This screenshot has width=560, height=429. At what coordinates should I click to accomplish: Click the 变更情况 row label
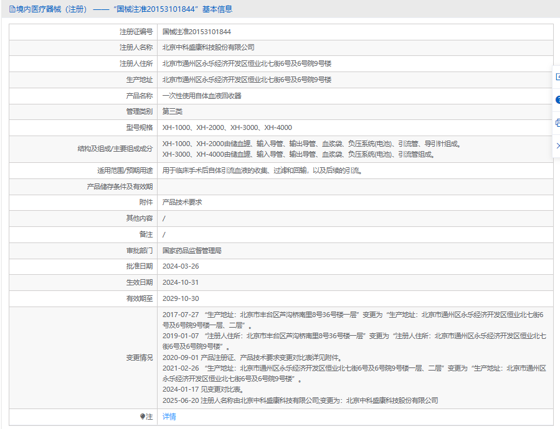coord(139,358)
